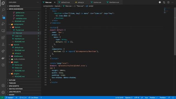Expand the Java Projects section

pos(24,92)
